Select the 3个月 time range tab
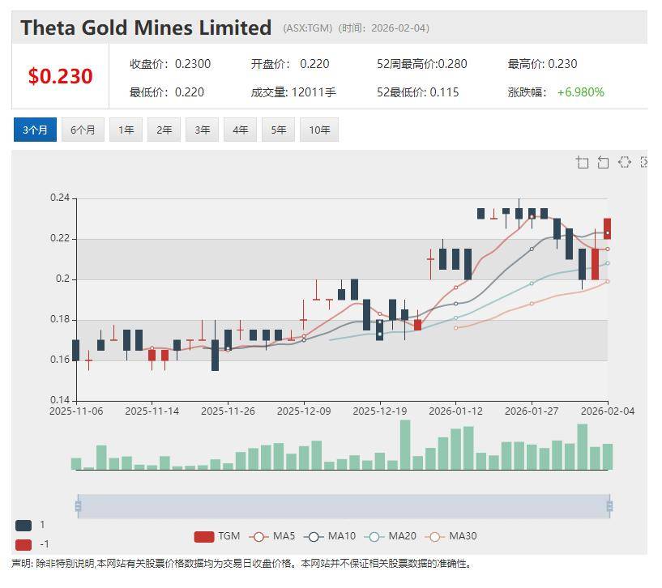This screenshot has width=662, height=588. point(35,130)
